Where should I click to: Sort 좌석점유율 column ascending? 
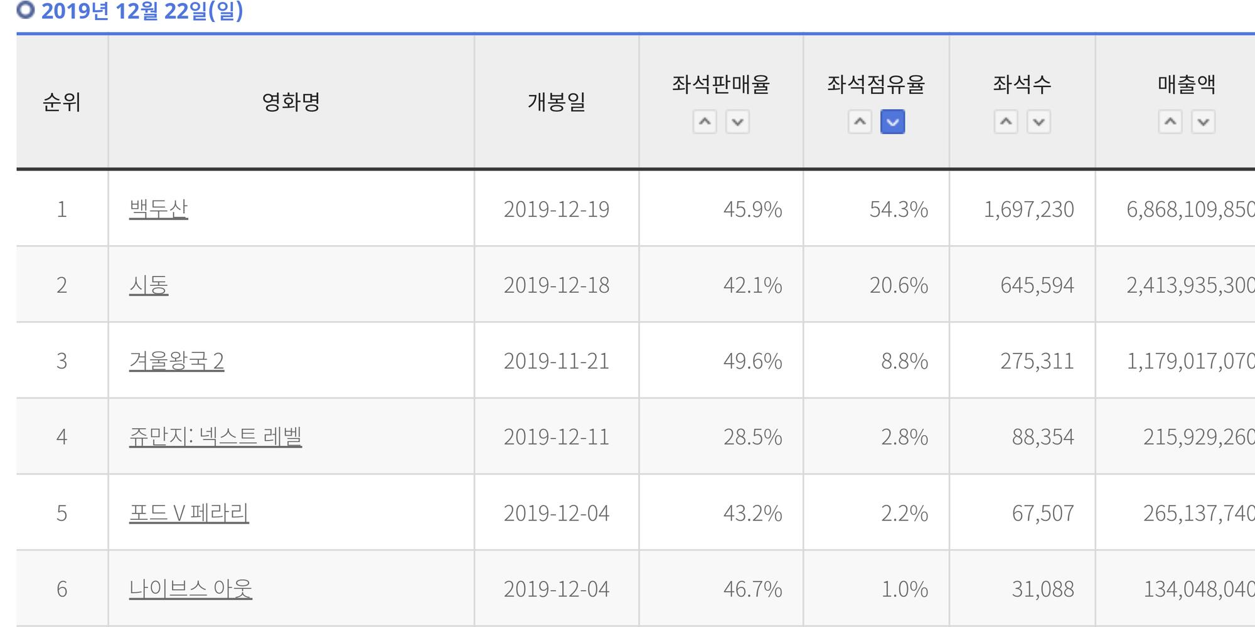pyautogui.click(x=860, y=122)
